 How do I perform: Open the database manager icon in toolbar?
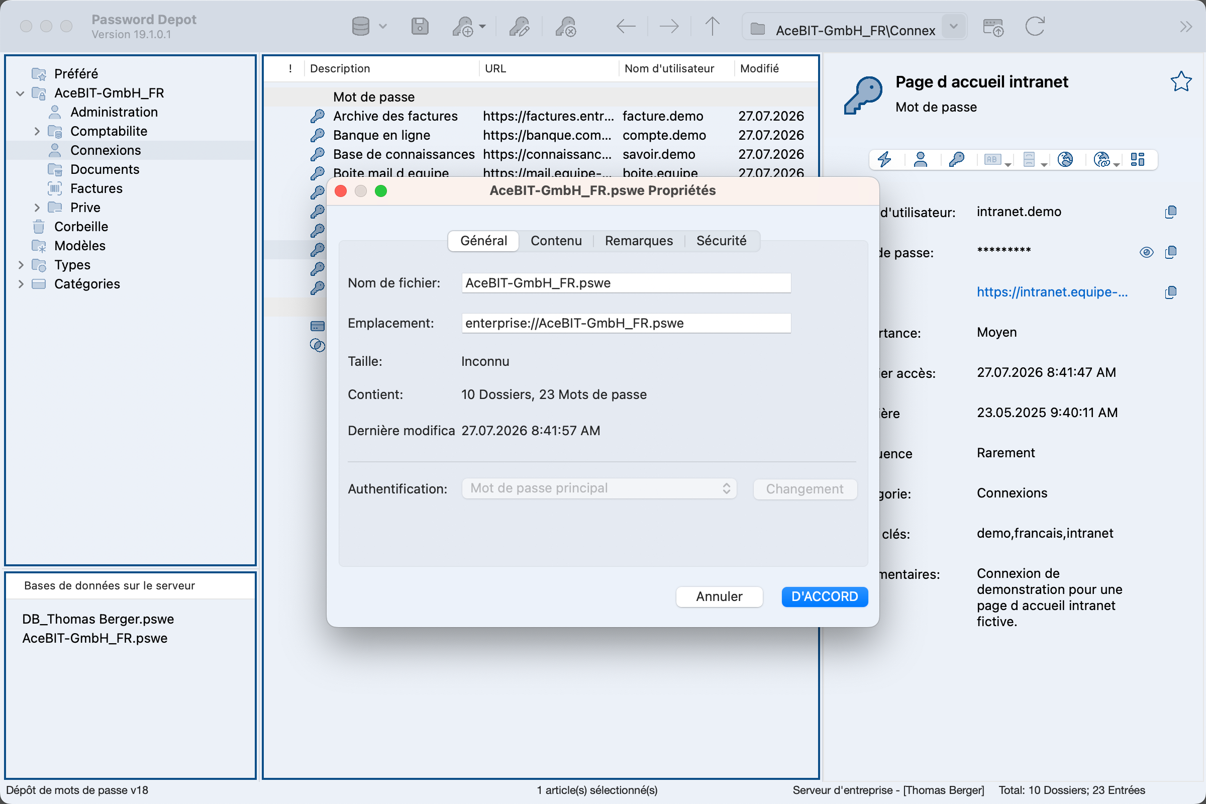360,26
